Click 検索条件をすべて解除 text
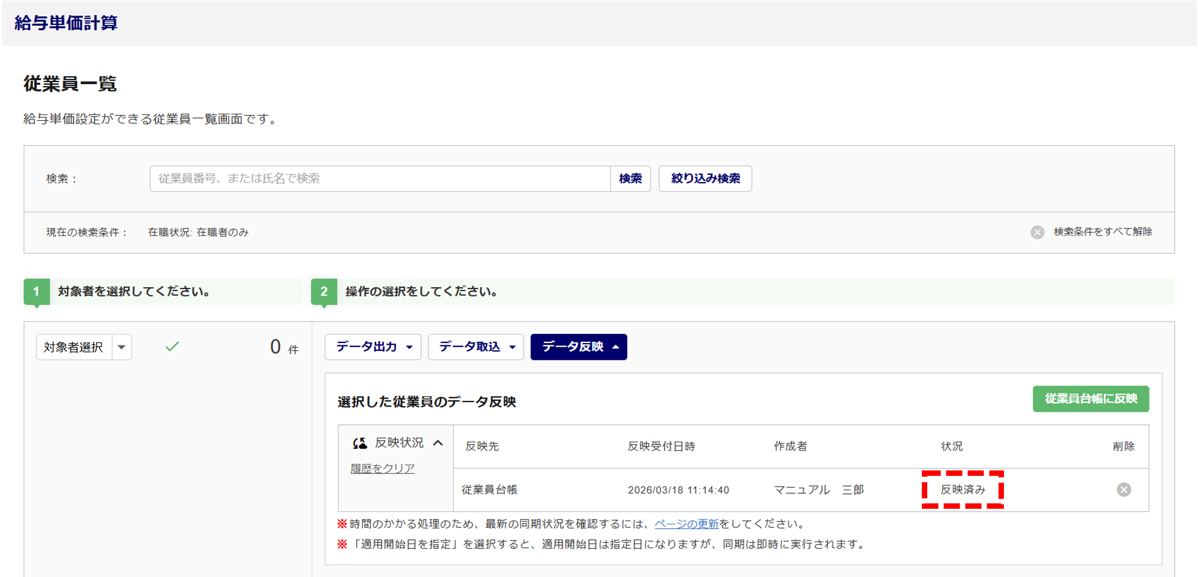Viewport: 1198px width, 577px height. [1103, 232]
